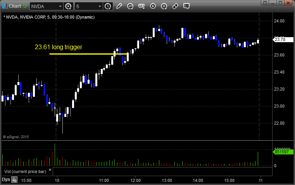
Task: Close the Vol study panel
Action: [x=50, y=170]
